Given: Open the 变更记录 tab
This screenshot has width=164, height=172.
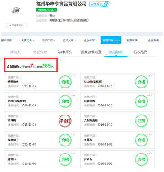Looking at the screenshot, I should tap(28, 40).
